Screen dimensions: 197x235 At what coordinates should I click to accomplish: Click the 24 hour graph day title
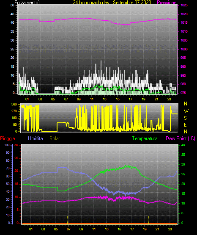click(x=112, y=3)
